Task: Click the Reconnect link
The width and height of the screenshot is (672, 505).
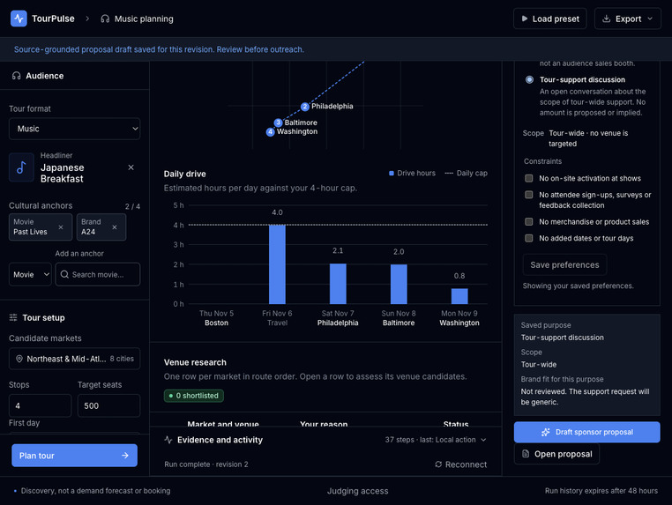Action: (x=460, y=464)
